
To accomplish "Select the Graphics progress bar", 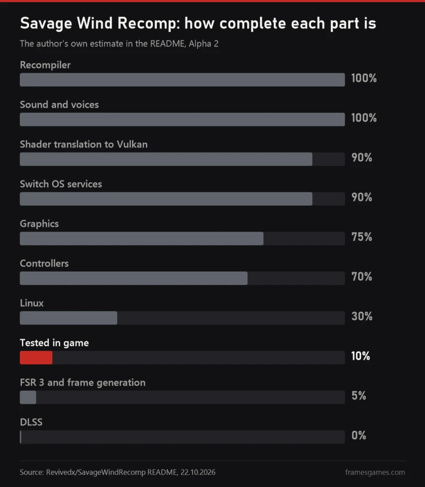I will click(x=182, y=239).
